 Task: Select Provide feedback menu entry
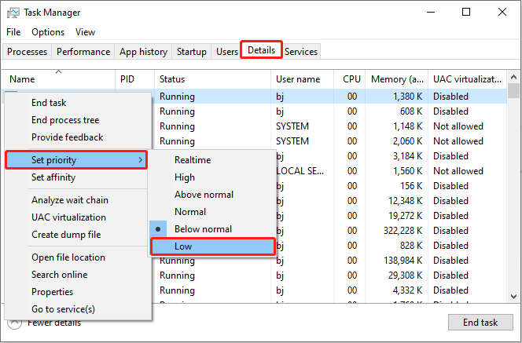tap(79, 137)
